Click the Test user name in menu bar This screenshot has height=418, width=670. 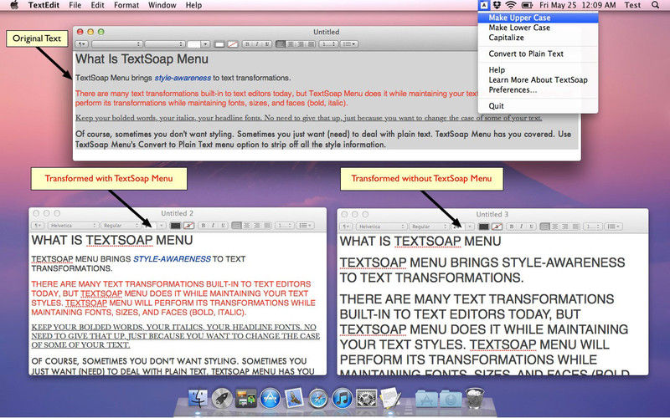pos(632,5)
